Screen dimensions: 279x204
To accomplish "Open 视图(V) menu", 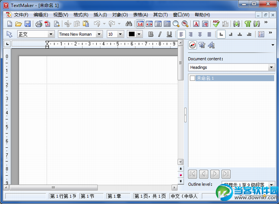I will tap(60, 15).
